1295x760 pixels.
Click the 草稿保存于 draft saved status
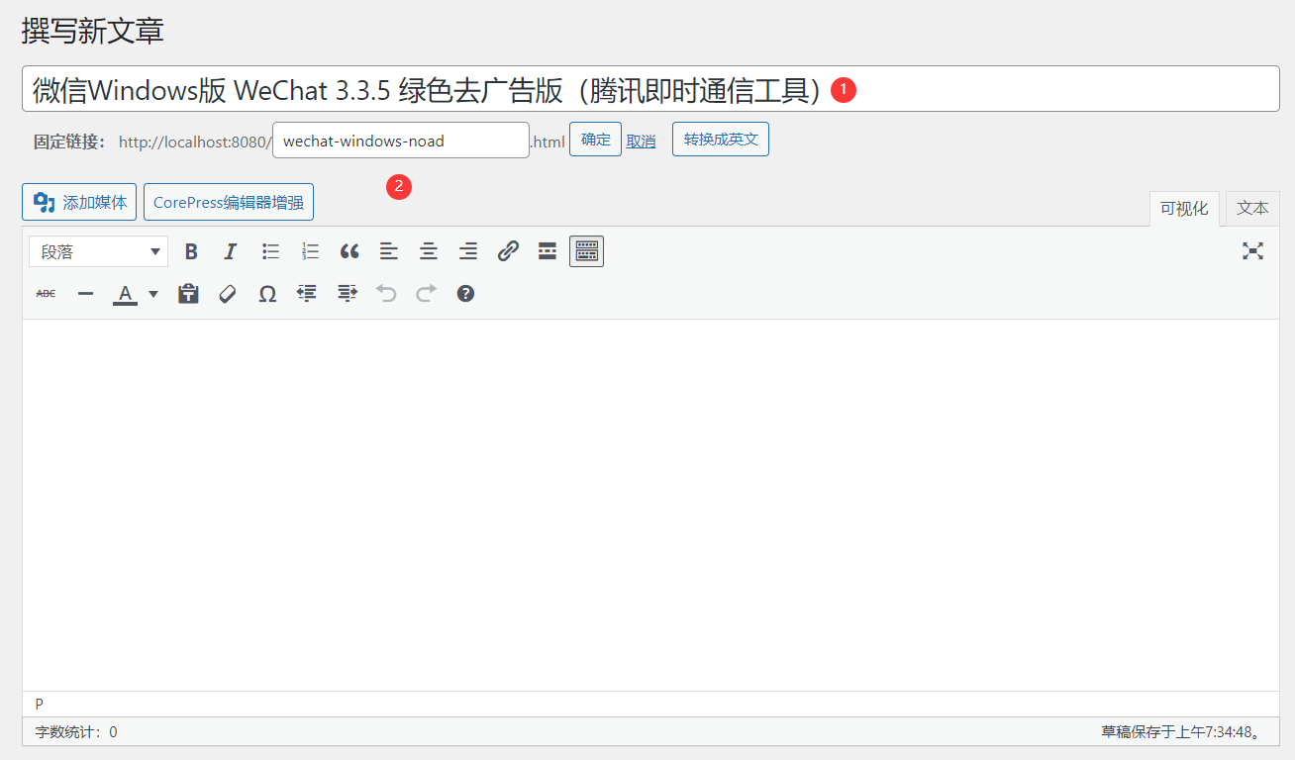pos(1182,732)
